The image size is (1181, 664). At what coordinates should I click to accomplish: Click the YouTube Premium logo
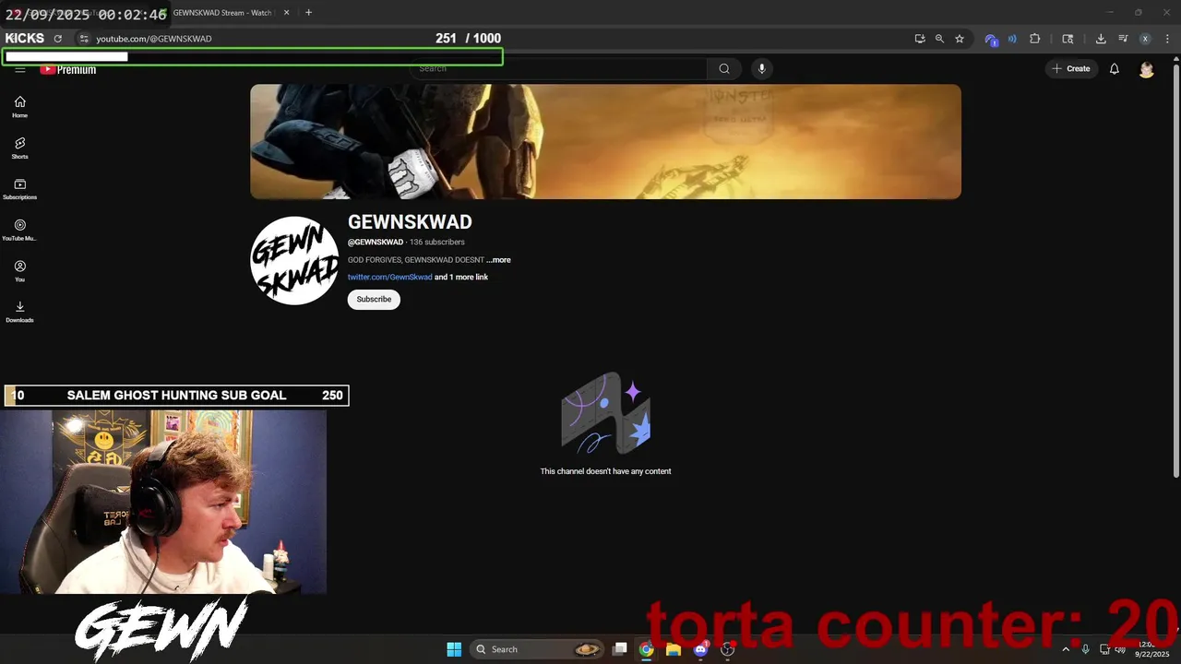[68, 70]
